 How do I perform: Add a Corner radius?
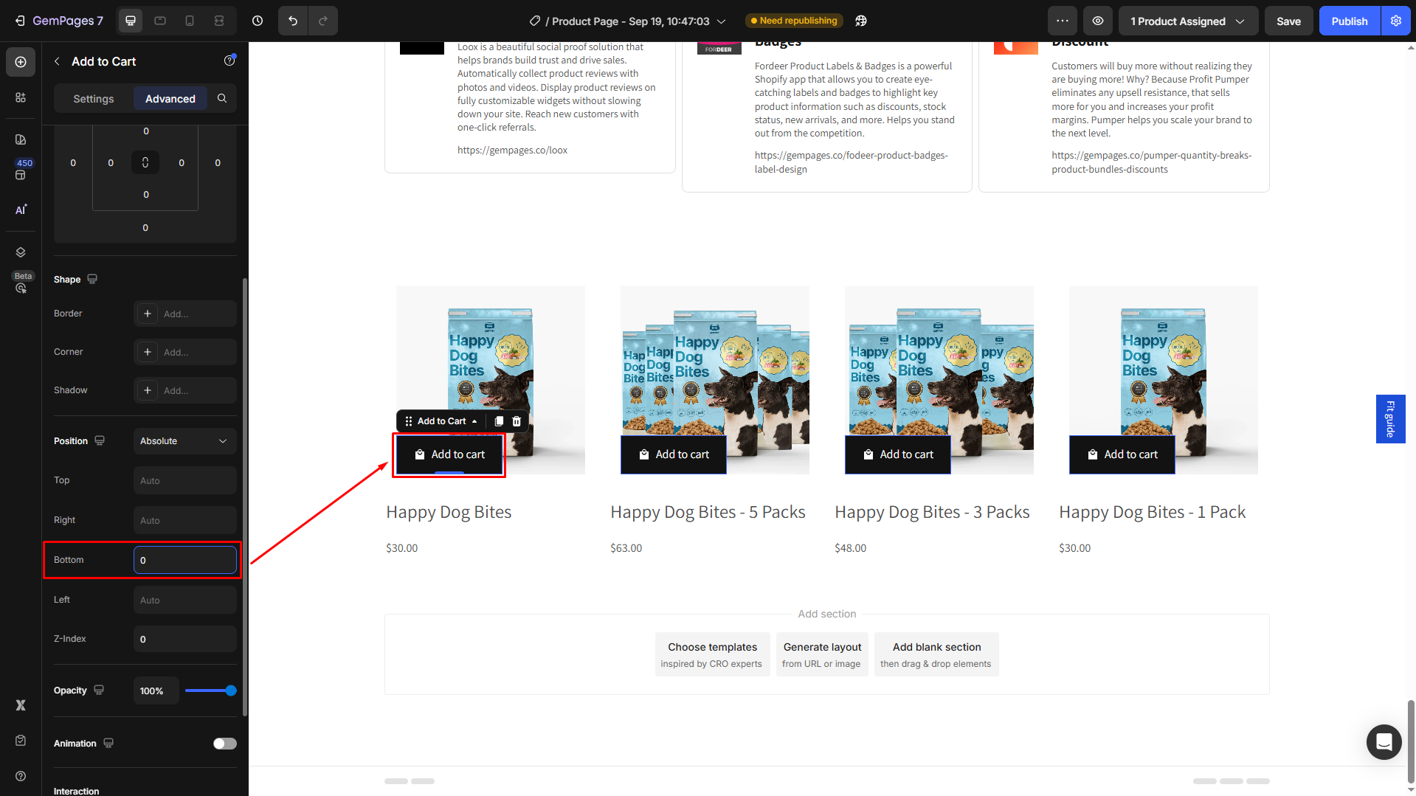click(x=184, y=352)
